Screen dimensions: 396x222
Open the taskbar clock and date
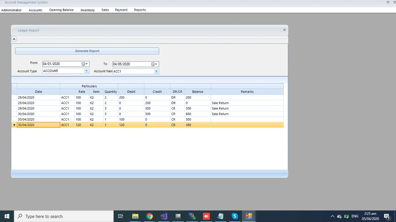[370, 216]
